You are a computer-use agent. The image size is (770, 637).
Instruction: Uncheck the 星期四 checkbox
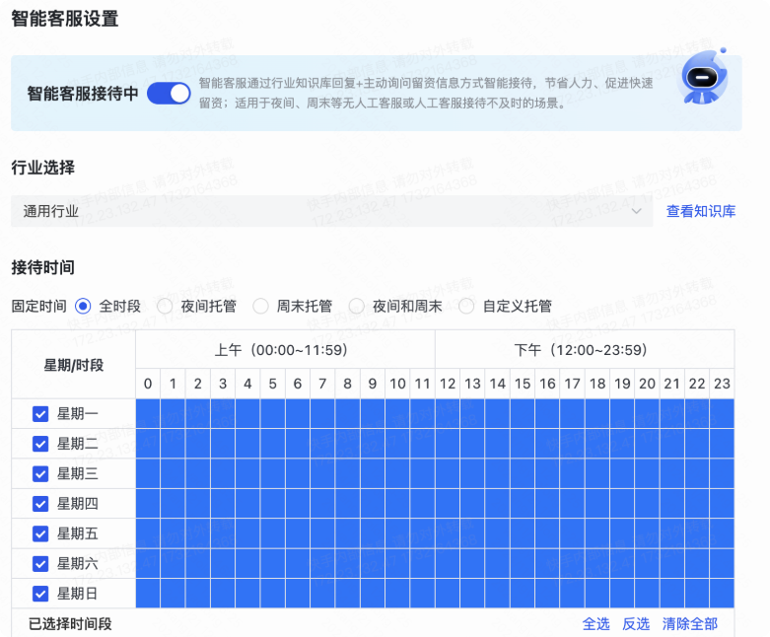click(40, 504)
